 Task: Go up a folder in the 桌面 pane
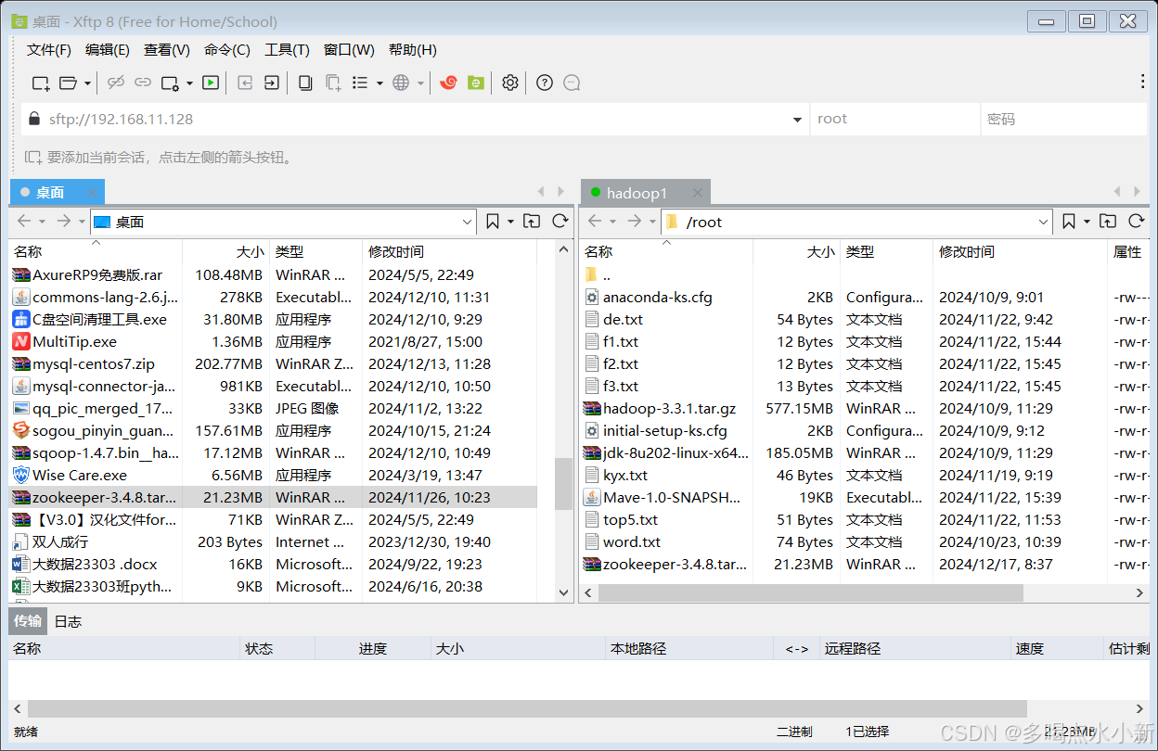point(532,221)
